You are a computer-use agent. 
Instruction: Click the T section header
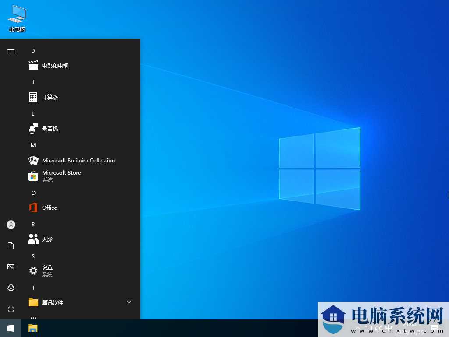(x=33, y=287)
